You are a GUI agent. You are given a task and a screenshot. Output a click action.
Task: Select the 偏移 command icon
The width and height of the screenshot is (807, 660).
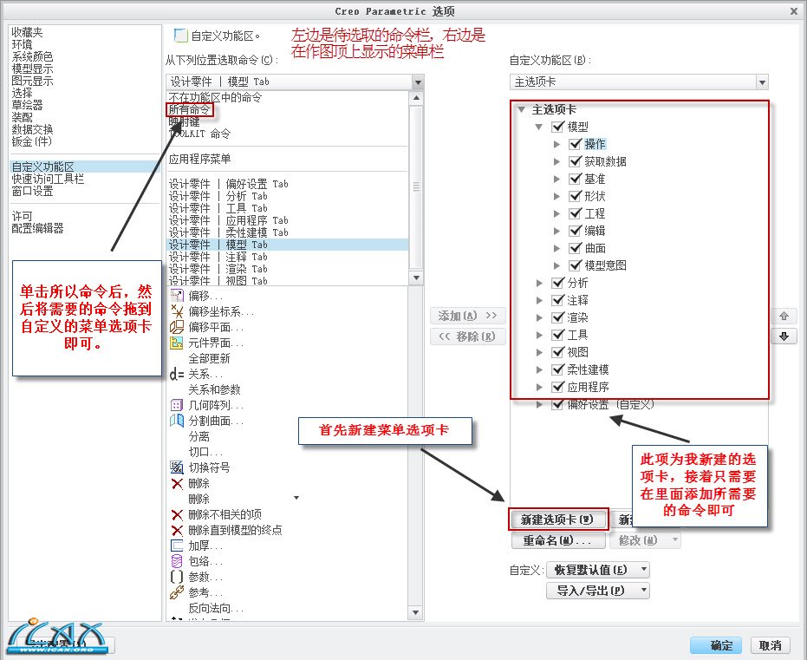pyautogui.click(x=177, y=296)
